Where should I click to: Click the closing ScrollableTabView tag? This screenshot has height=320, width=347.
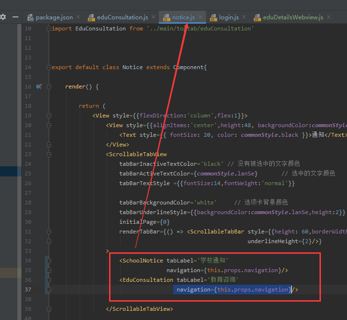click(x=139, y=309)
